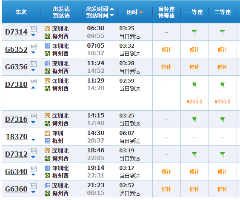The height and width of the screenshot is (200, 240).
Task: Select 候补 for G6352 二等座
Action: (222, 50)
